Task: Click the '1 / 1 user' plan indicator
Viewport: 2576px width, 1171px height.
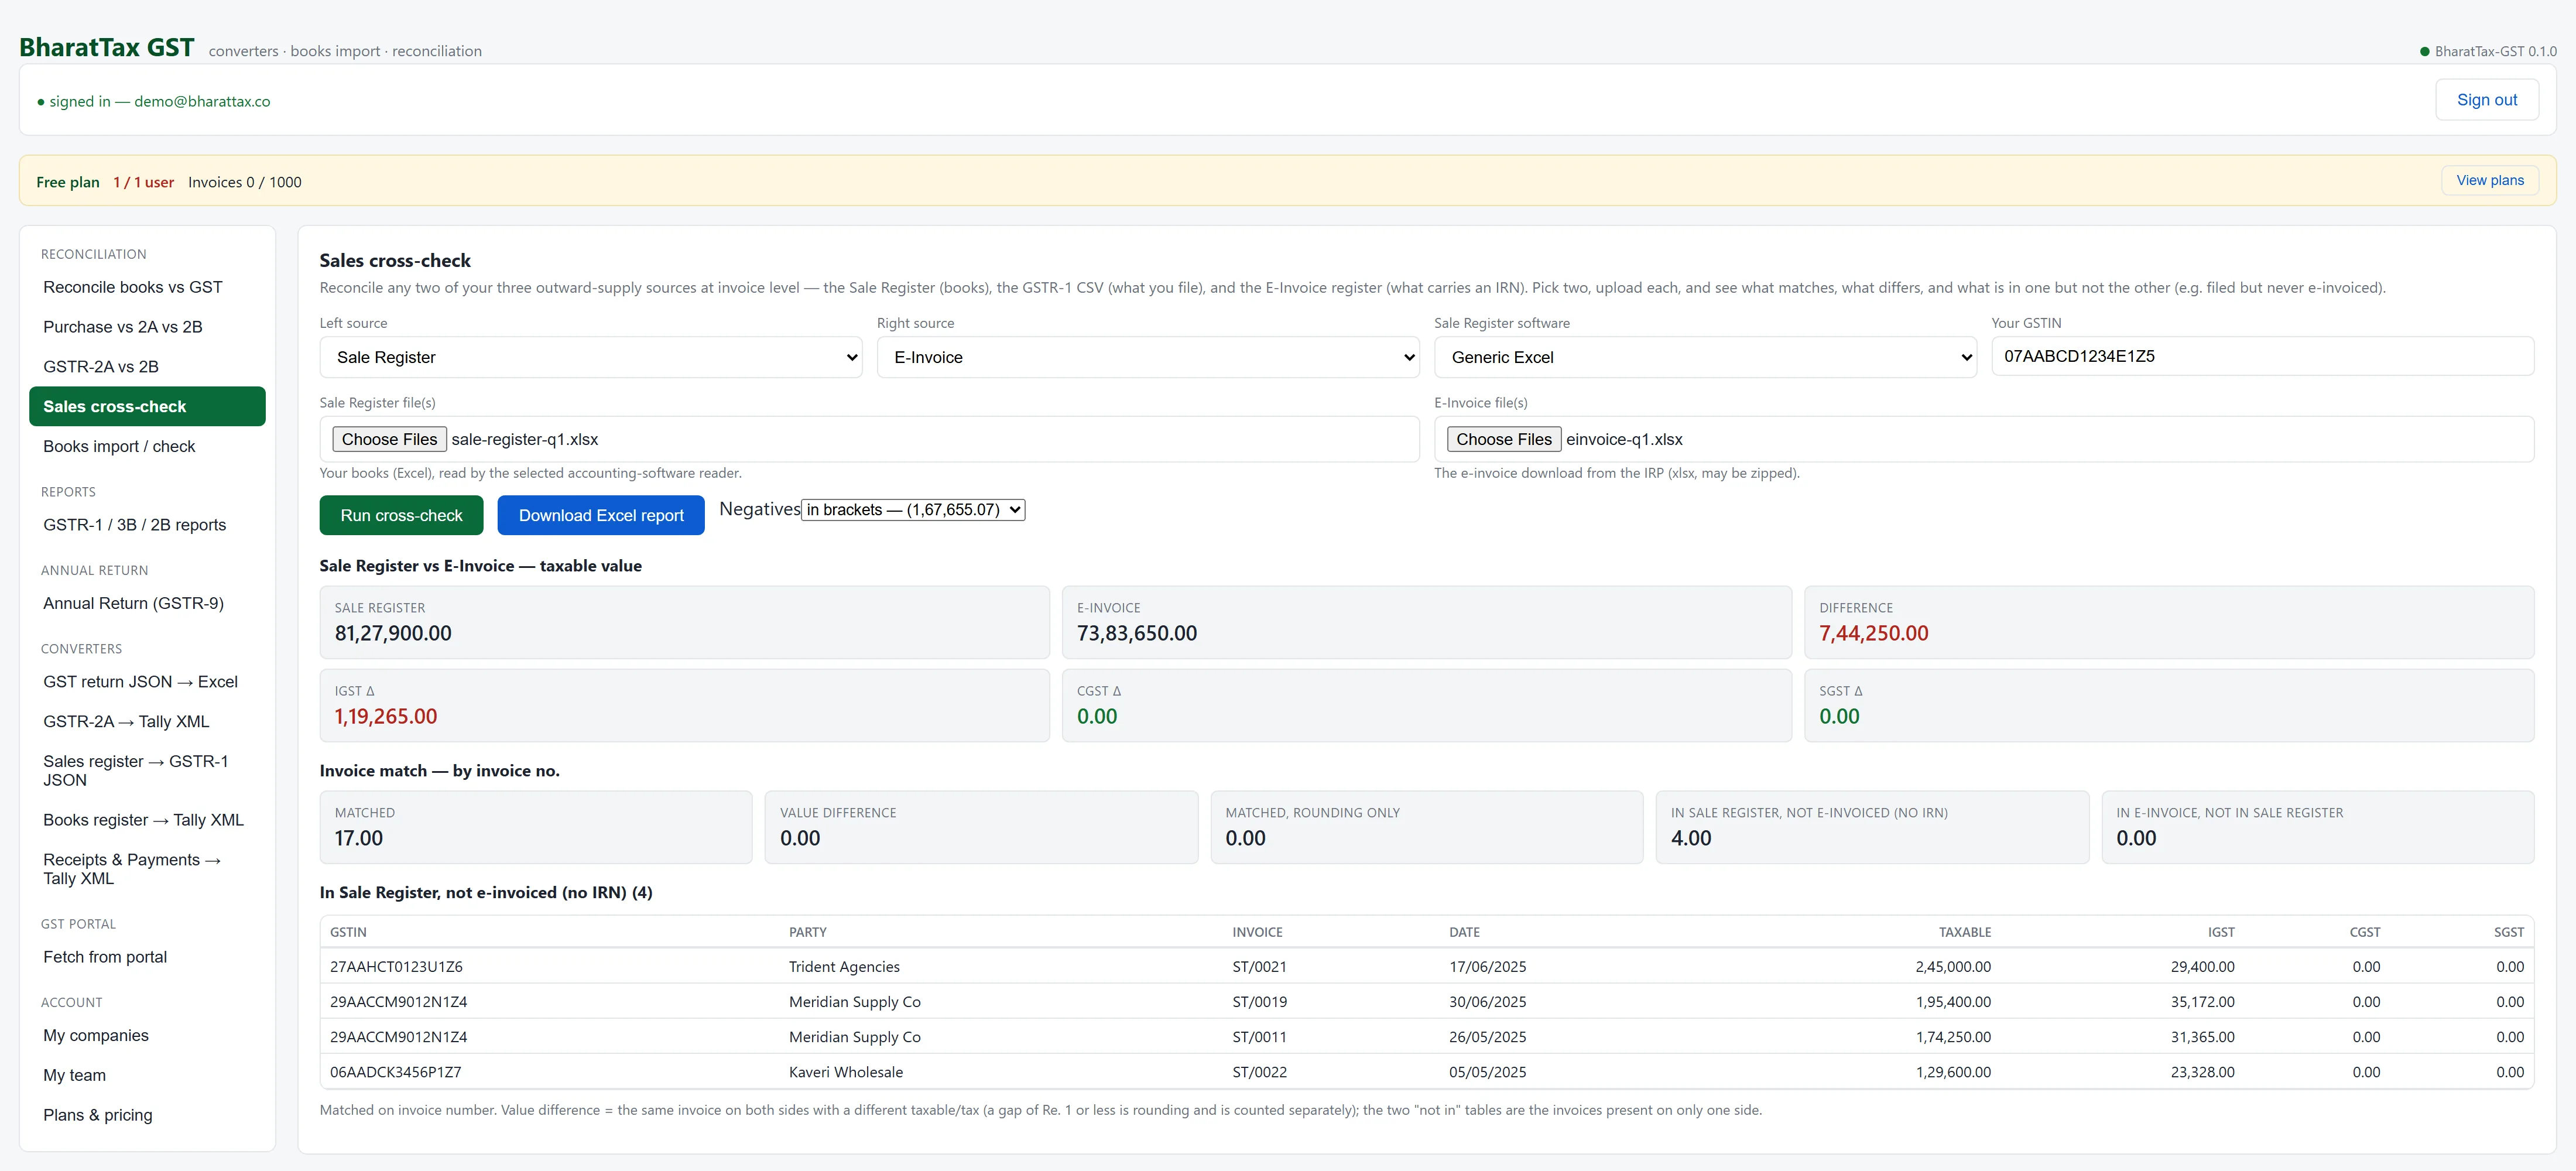Action: pyautogui.click(x=143, y=182)
